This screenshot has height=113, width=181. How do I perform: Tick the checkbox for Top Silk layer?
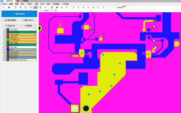click(6, 30)
